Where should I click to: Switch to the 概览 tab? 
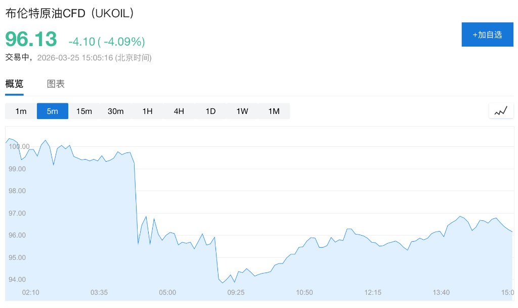point(14,84)
